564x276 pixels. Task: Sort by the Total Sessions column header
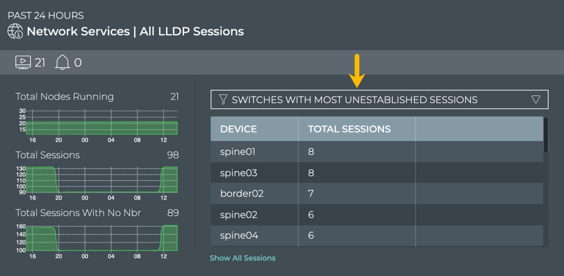click(349, 129)
